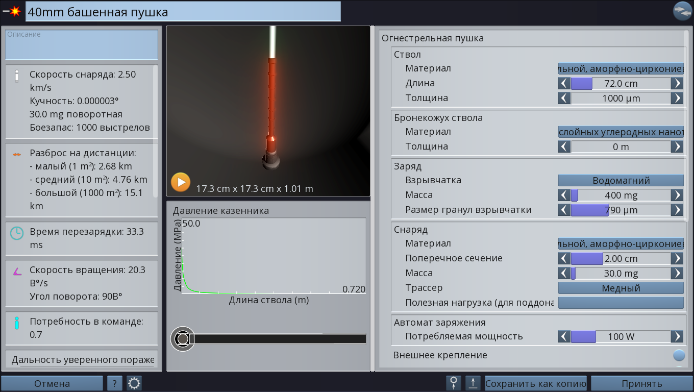Click the swap arrows icon top right
The width and height of the screenshot is (694, 392).
pos(682,11)
